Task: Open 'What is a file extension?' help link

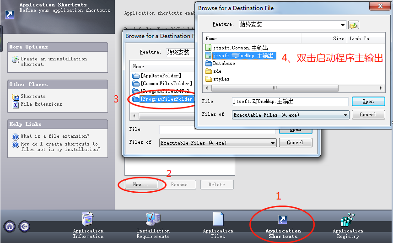Action: (x=55, y=136)
